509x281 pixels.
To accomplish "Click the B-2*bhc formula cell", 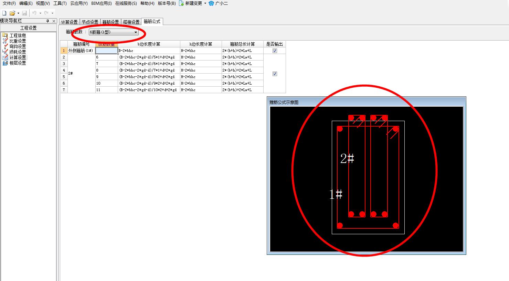I will pos(149,51).
